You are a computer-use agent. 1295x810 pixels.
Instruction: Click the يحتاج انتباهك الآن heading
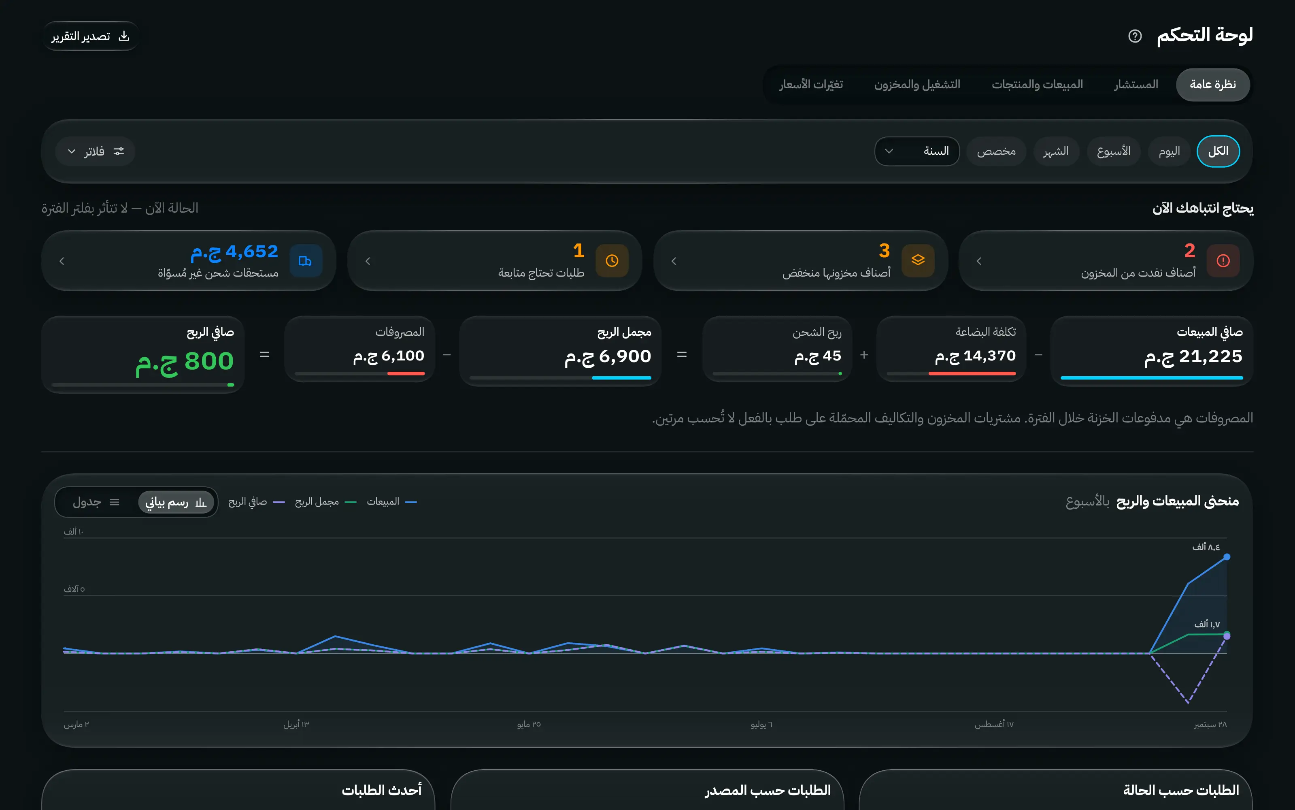(1203, 208)
